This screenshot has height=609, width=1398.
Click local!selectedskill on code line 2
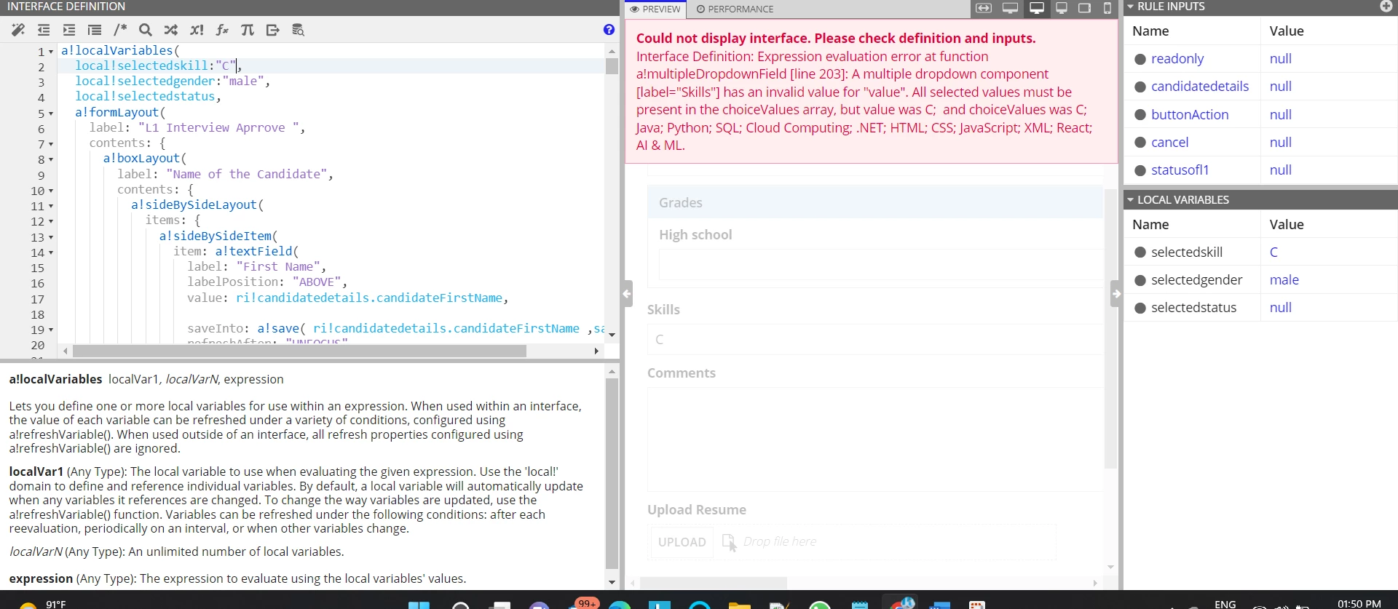pos(141,65)
